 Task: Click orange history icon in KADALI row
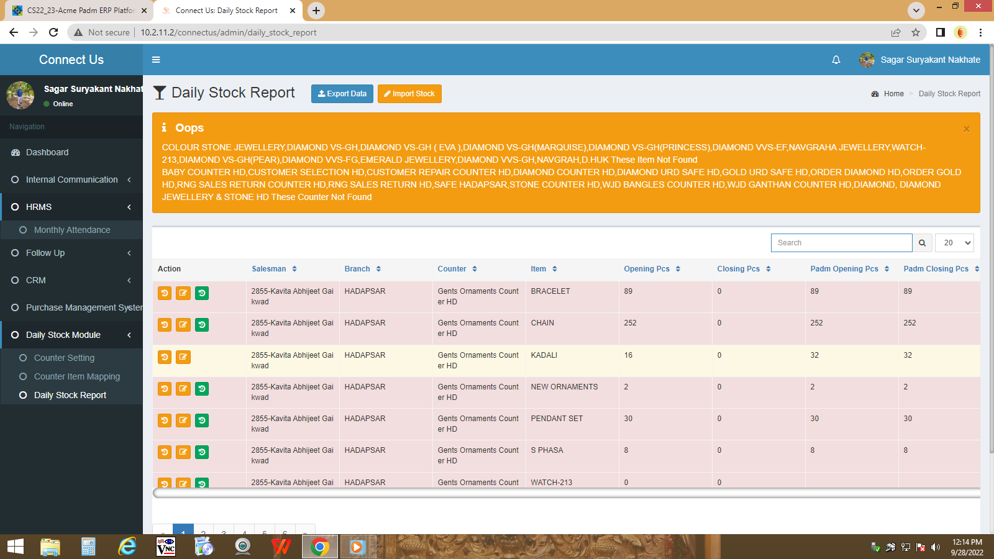(165, 357)
